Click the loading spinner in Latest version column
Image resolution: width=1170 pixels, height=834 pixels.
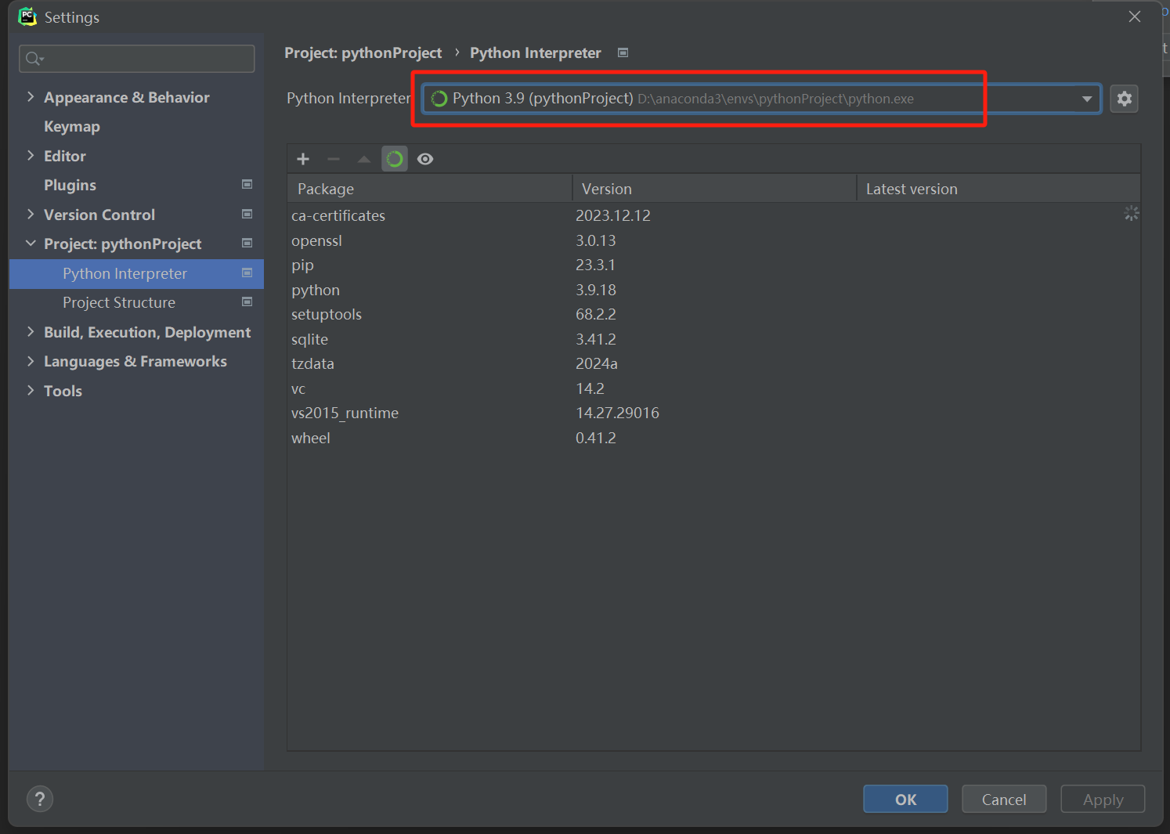[x=1132, y=213]
